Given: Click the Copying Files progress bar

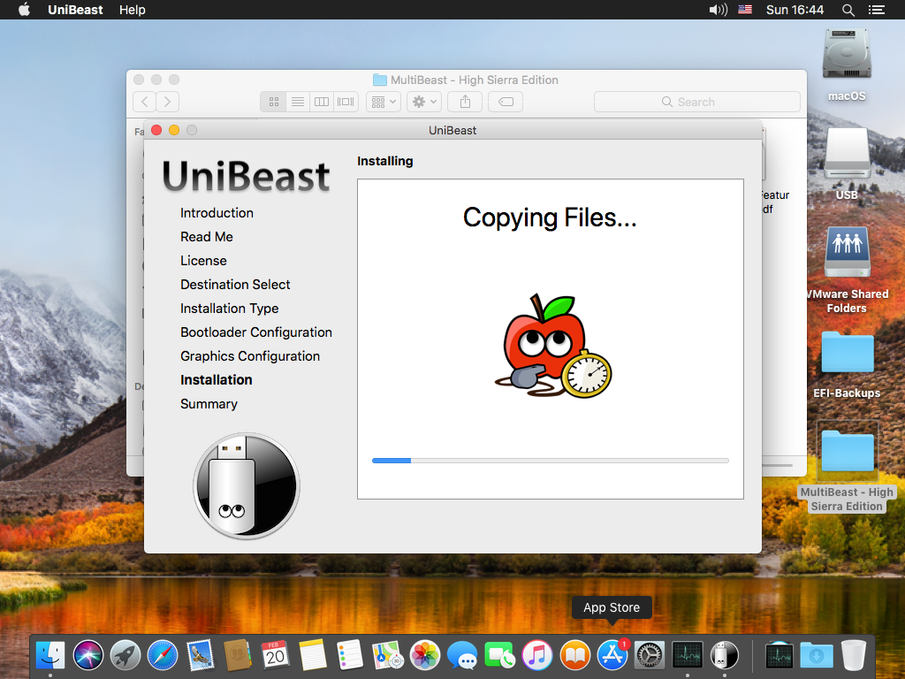Looking at the screenshot, I should coord(550,461).
